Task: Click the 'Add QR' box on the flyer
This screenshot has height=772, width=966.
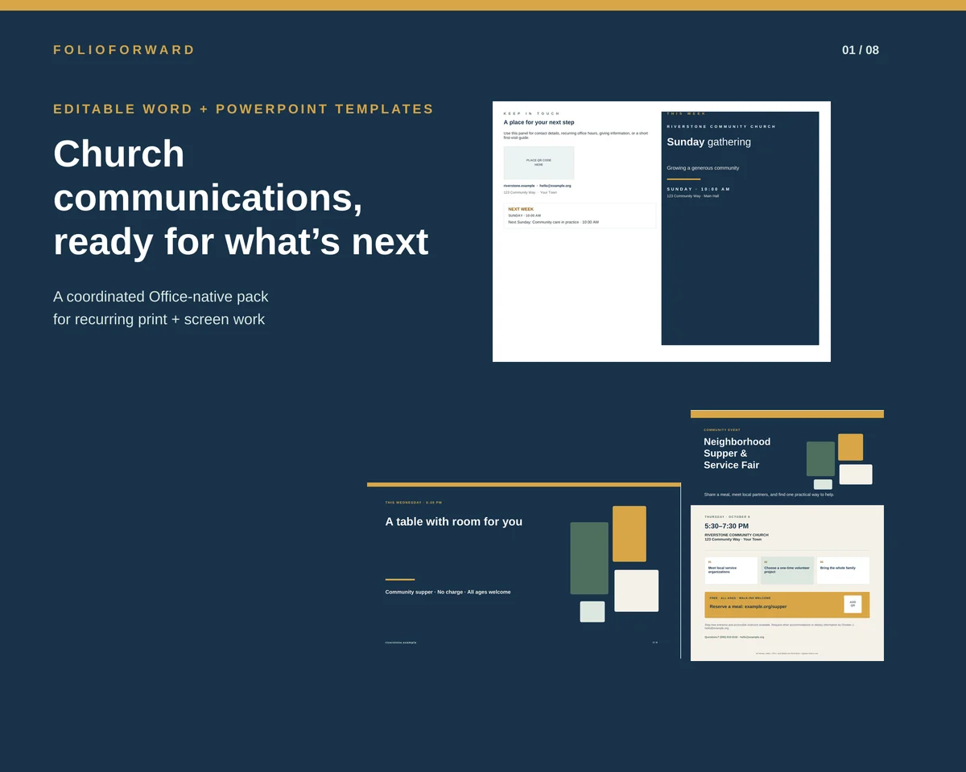Action: [852, 604]
